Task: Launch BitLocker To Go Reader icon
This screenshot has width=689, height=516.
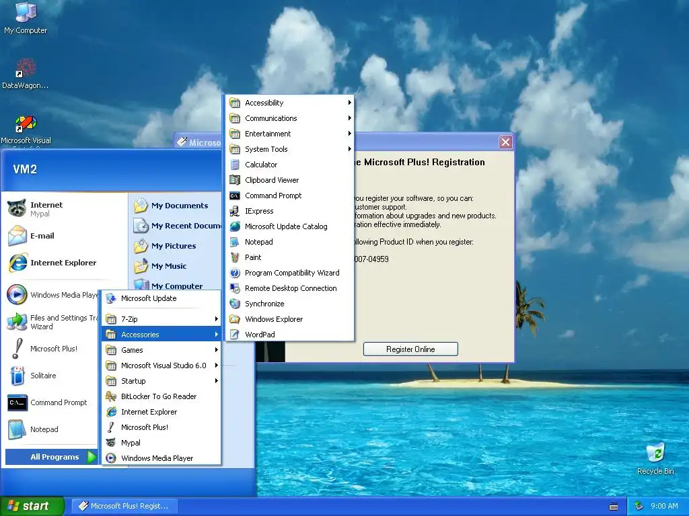Action: (x=111, y=396)
